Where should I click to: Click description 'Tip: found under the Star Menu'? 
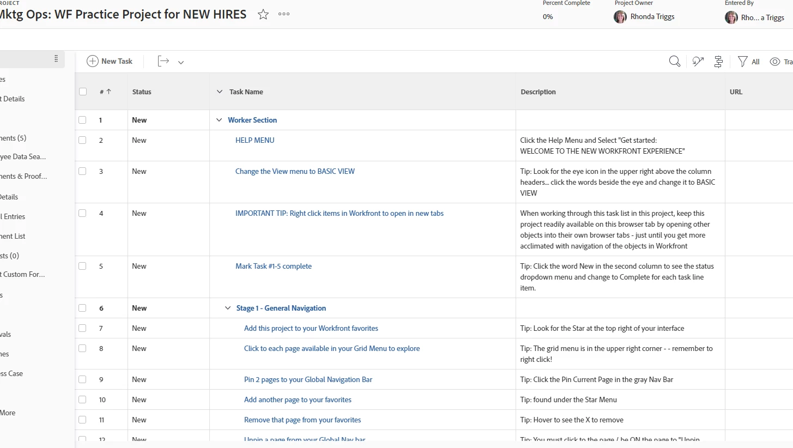pos(568,399)
